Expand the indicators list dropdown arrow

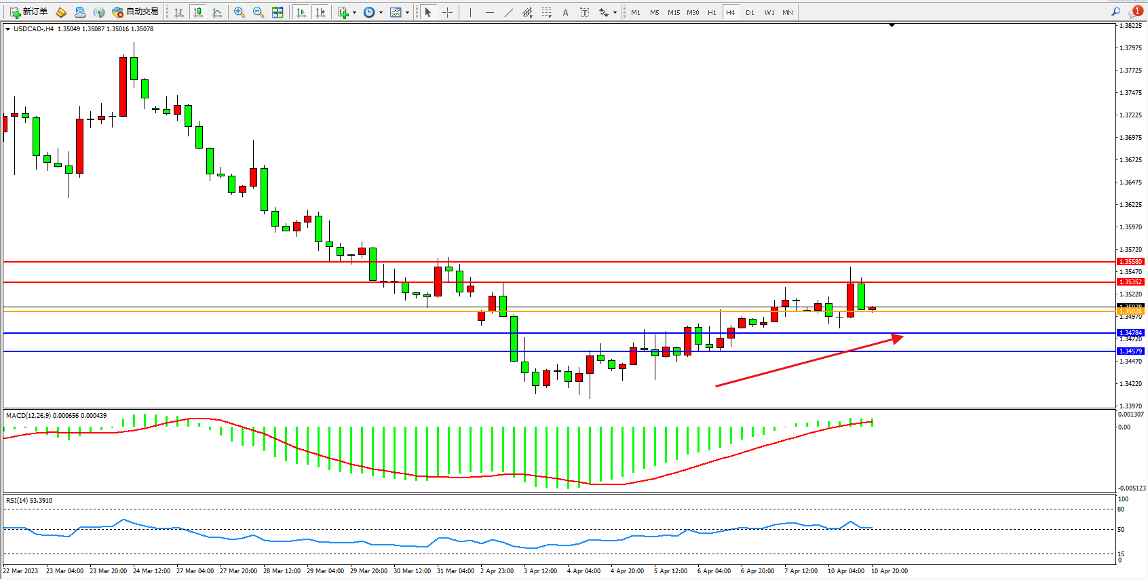point(354,12)
